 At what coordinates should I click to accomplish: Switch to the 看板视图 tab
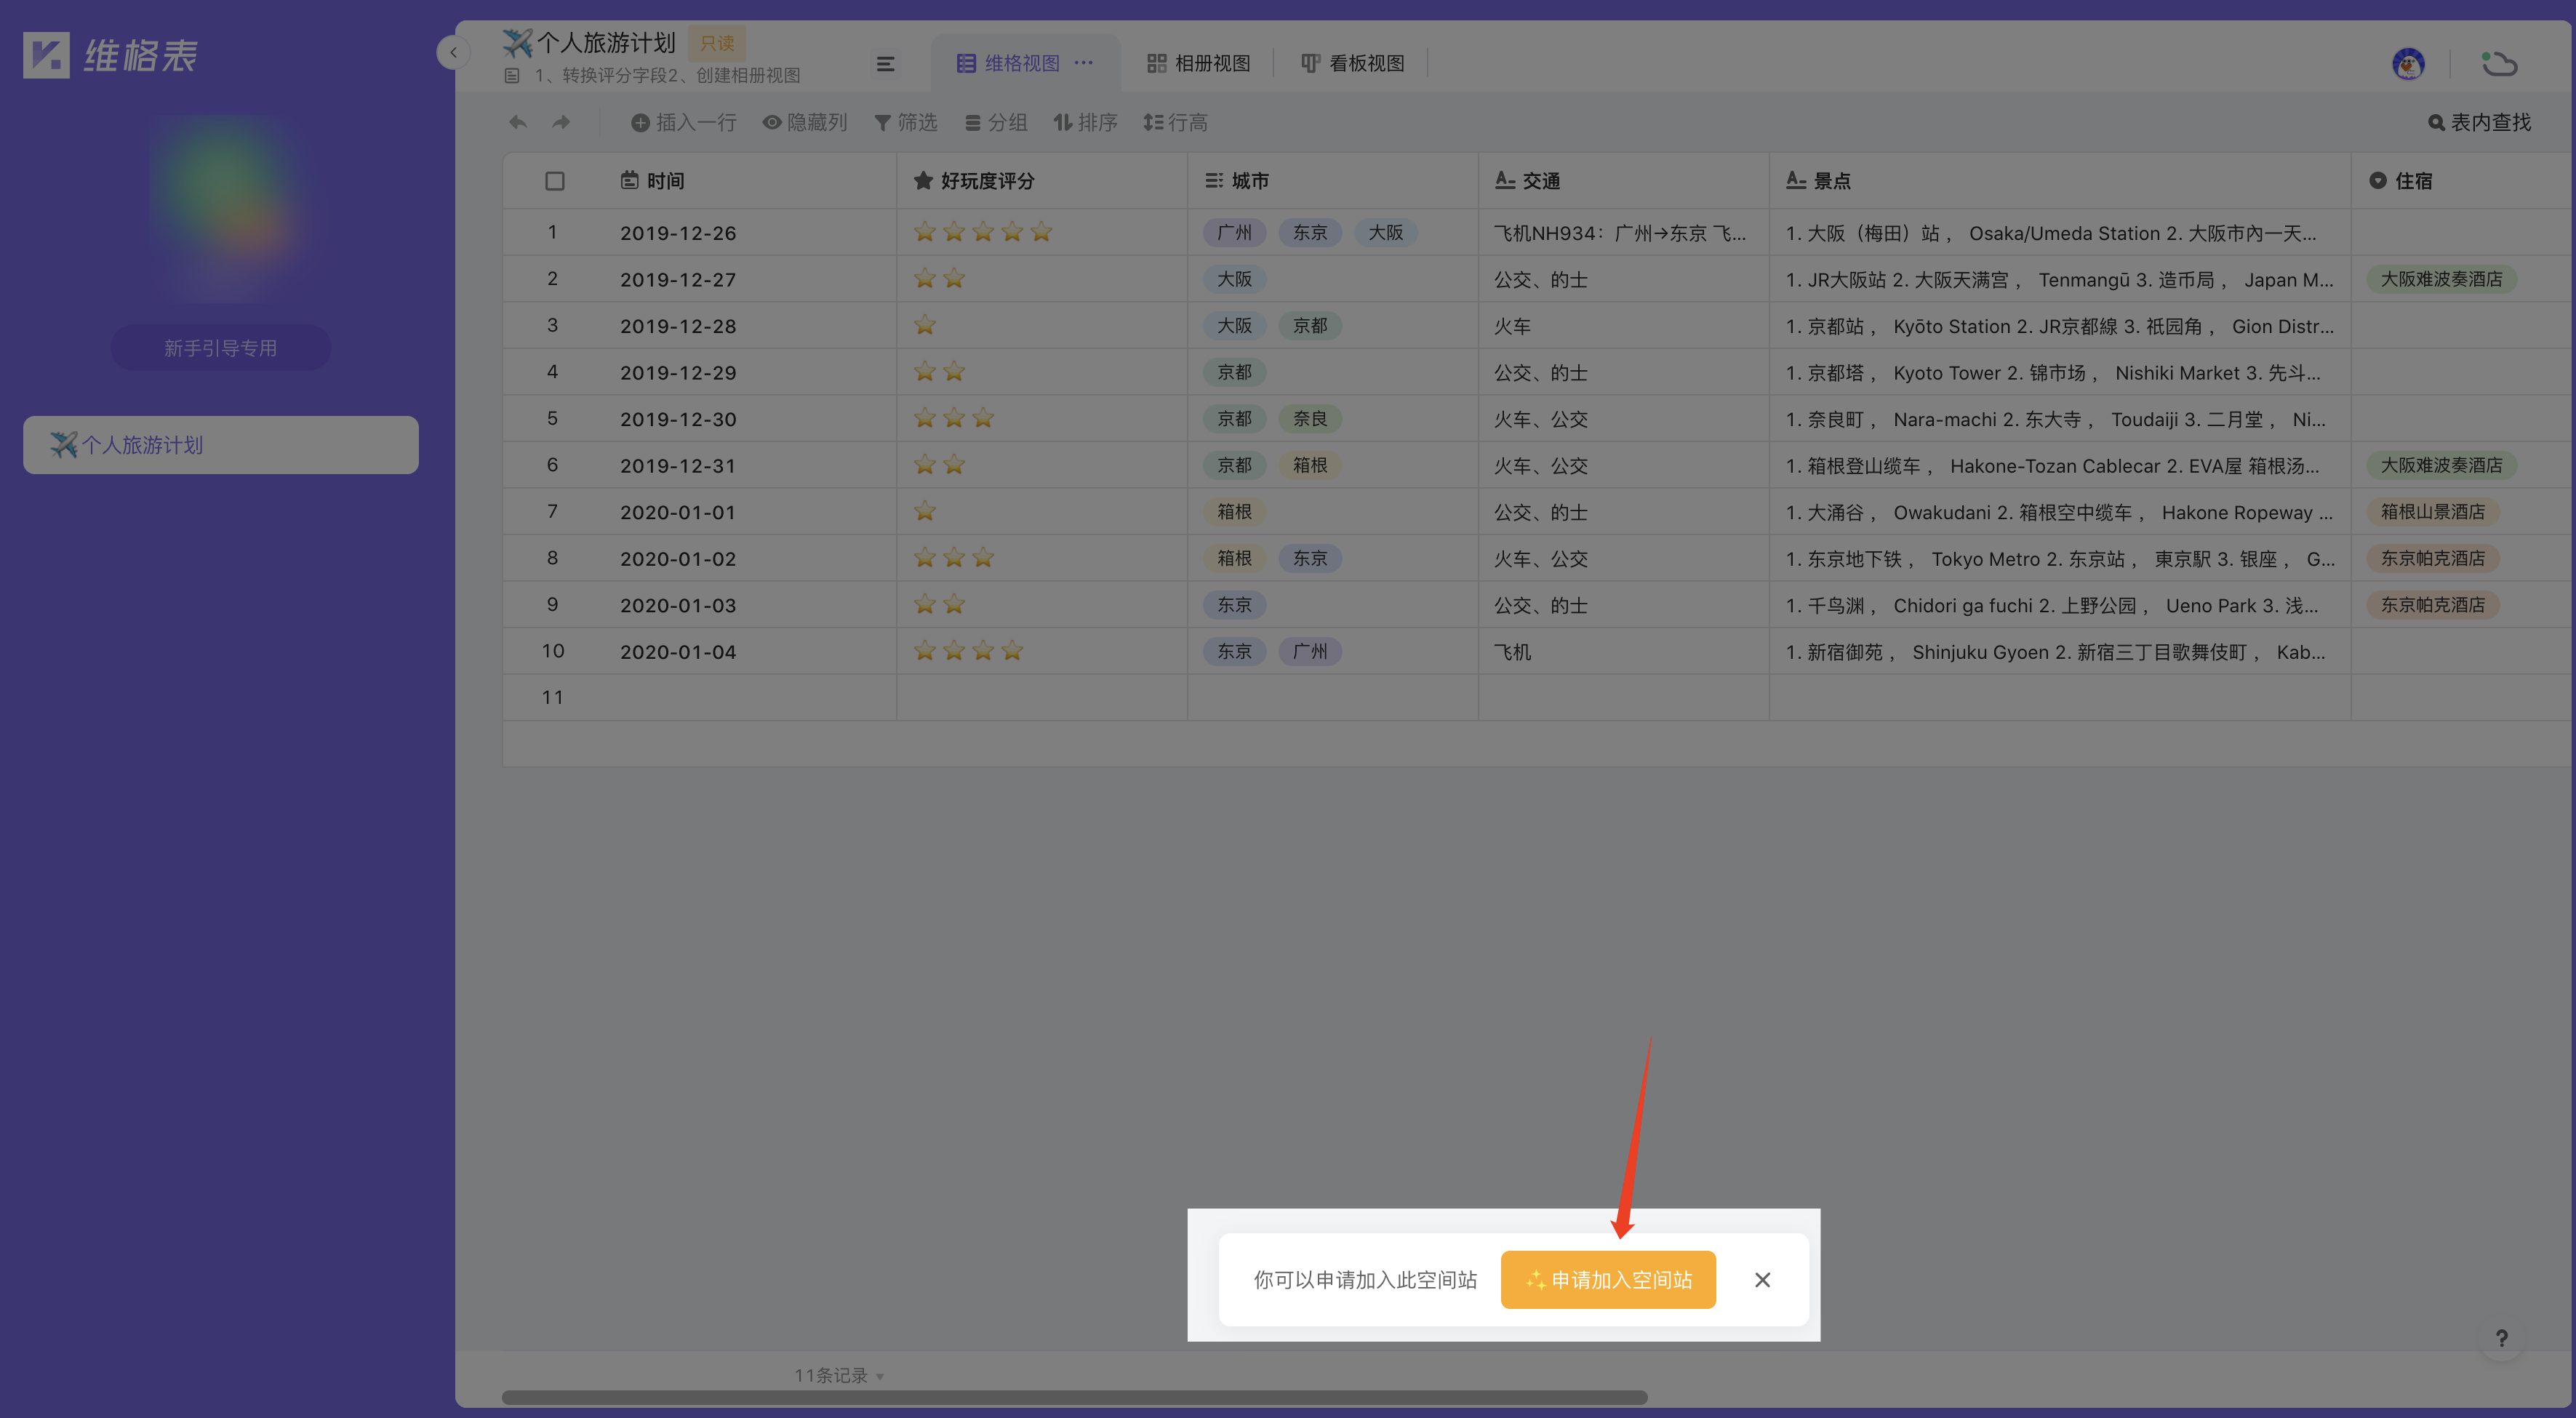click(x=1353, y=63)
